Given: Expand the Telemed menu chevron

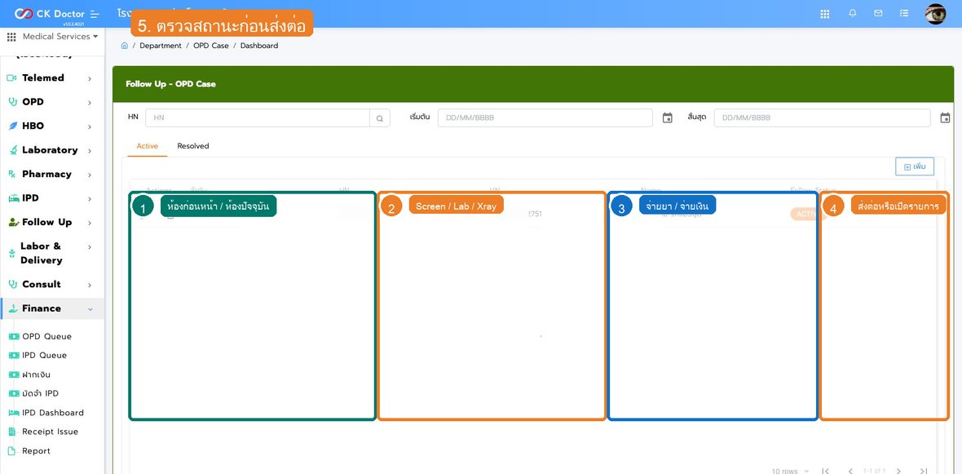Looking at the screenshot, I should click(x=90, y=78).
